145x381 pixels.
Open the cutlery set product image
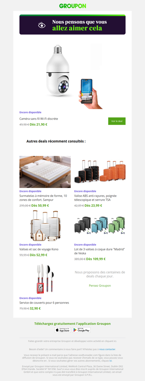[45, 279]
